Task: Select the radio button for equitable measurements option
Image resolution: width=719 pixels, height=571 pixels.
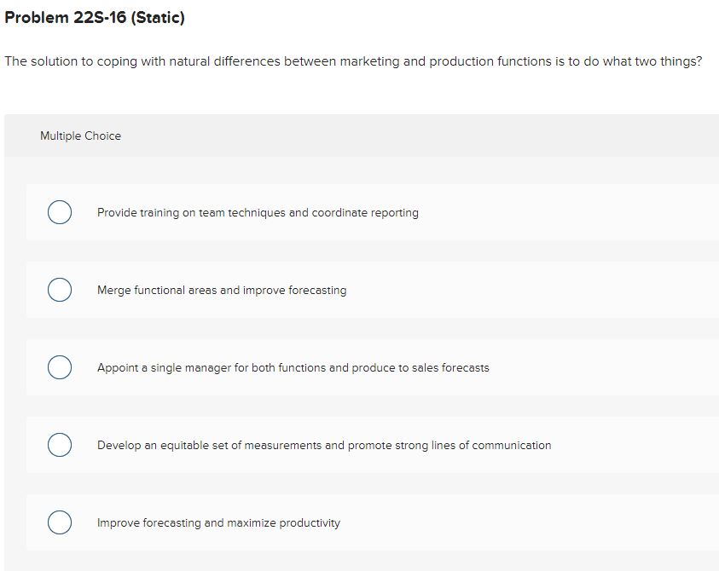Action: tap(59, 444)
